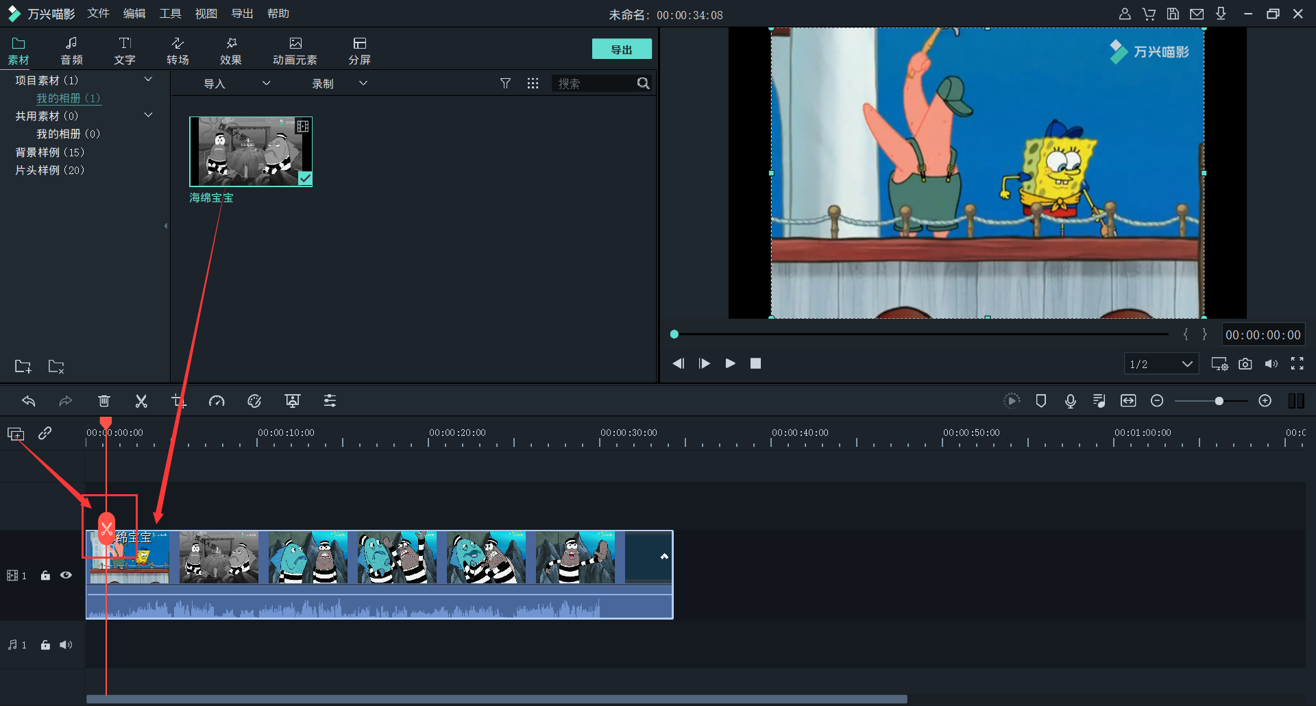Click the delete trash icon

coord(104,401)
